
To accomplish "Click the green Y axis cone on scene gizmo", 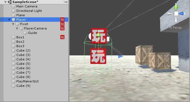I will coord(176,8).
